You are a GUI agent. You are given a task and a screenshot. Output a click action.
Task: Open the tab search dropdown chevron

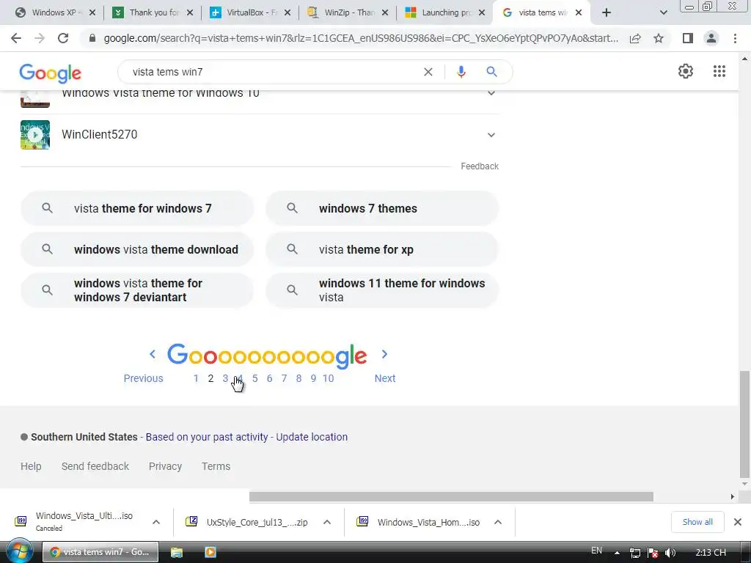pyautogui.click(x=663, y=12)
